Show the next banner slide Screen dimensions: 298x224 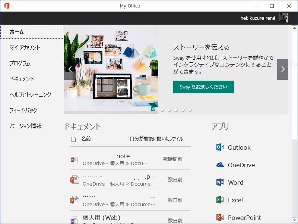pyautogui.click(x=283, y=69)
